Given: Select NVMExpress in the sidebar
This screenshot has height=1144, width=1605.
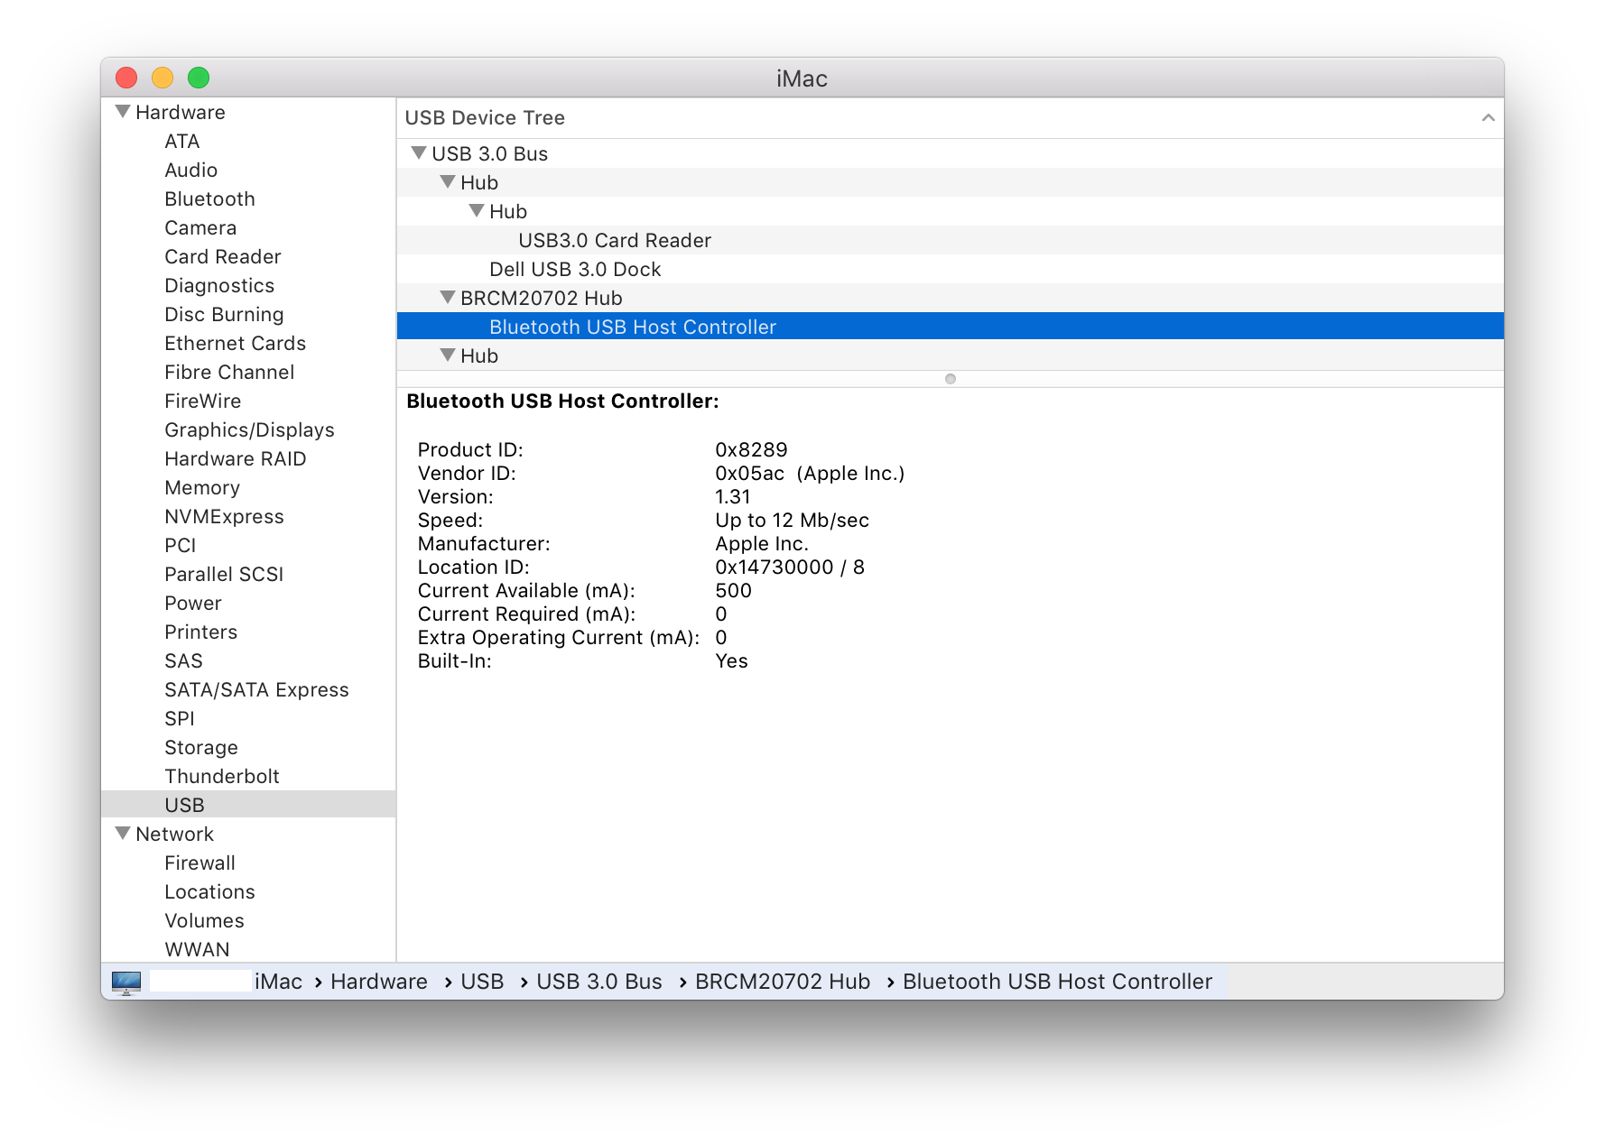Looking at the screenshot, I should (x=248, y=517).
